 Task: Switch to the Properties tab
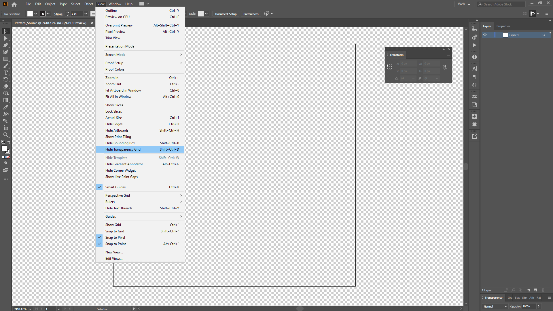point(503,26)
